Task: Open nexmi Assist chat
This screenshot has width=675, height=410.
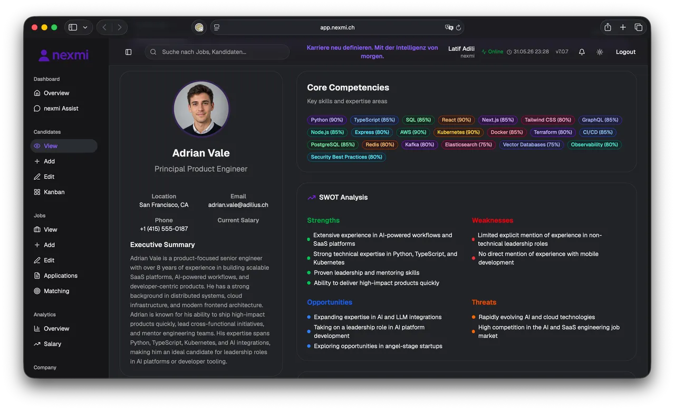Action: point(64,109)
